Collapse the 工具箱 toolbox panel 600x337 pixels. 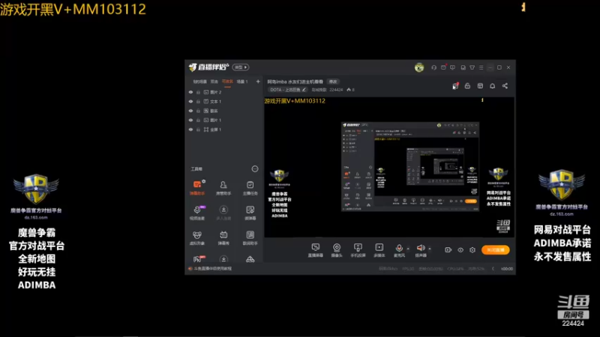255,169
